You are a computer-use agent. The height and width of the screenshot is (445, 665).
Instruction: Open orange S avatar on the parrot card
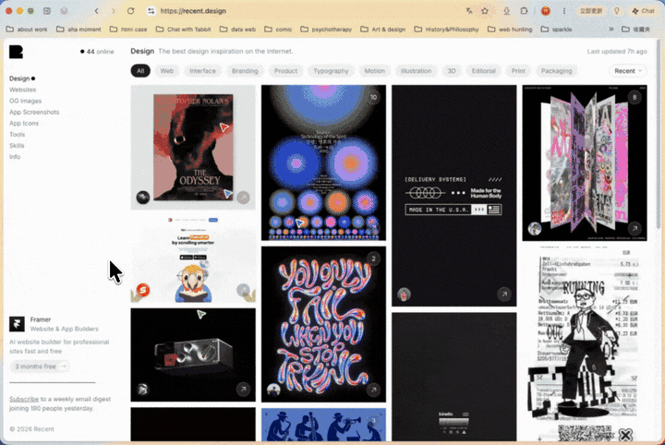click(143, 290)
